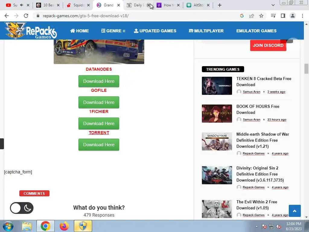Screen dimensions: 309x232
Task: Click the share page icon
Action: [x=252, y=16]
